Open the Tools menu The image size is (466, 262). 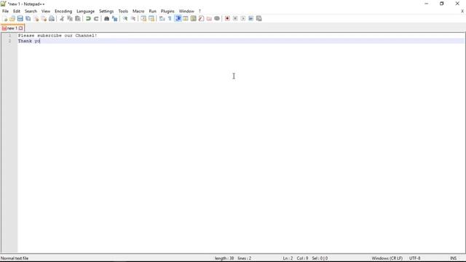(123, 11)
